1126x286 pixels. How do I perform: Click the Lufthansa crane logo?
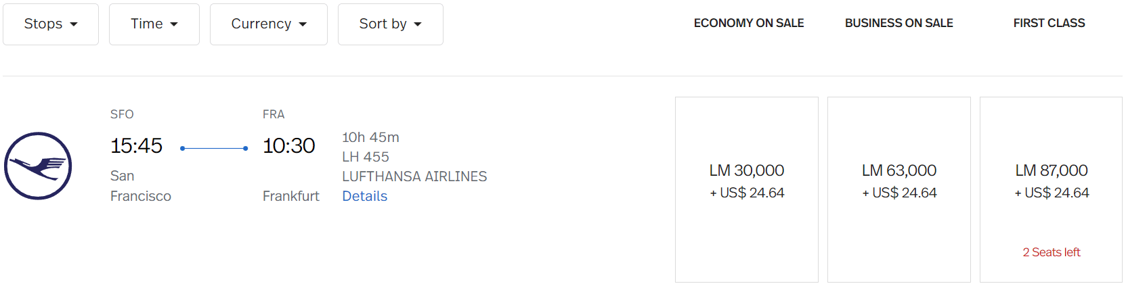[38, 166]
